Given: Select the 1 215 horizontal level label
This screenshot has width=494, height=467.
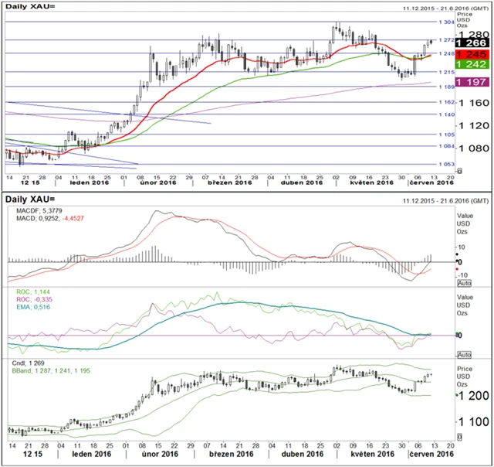Looking at the screenshot, I should pyautogui.click(x=445, y=72).
